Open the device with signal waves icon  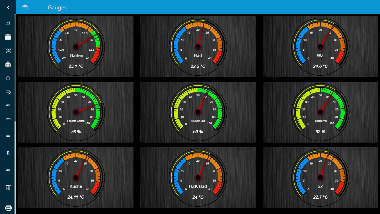click(8, 51)
